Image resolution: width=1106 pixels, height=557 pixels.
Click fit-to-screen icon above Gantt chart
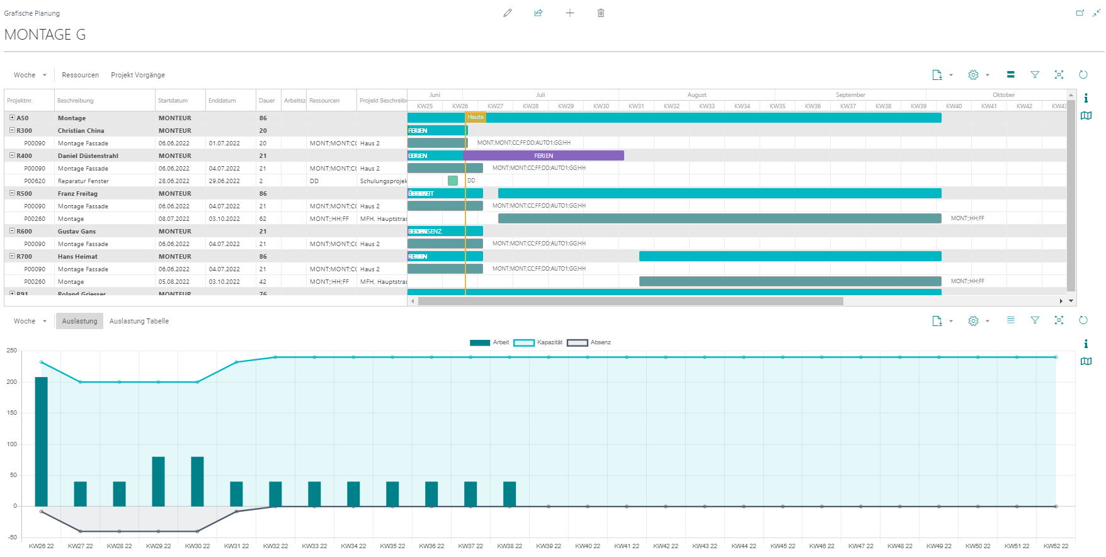[1059, 74]
